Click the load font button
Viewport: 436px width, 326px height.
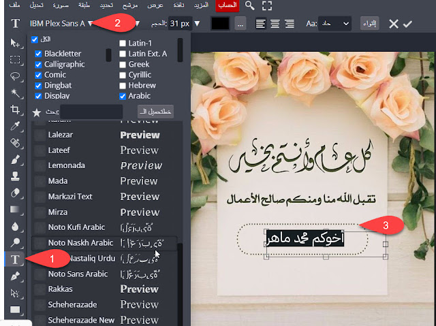tap(155, 112)
